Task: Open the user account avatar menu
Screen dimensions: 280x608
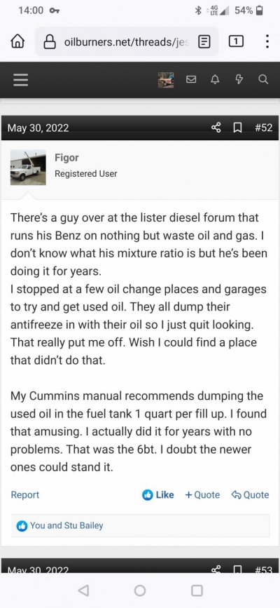Action: tap(166, 79)
